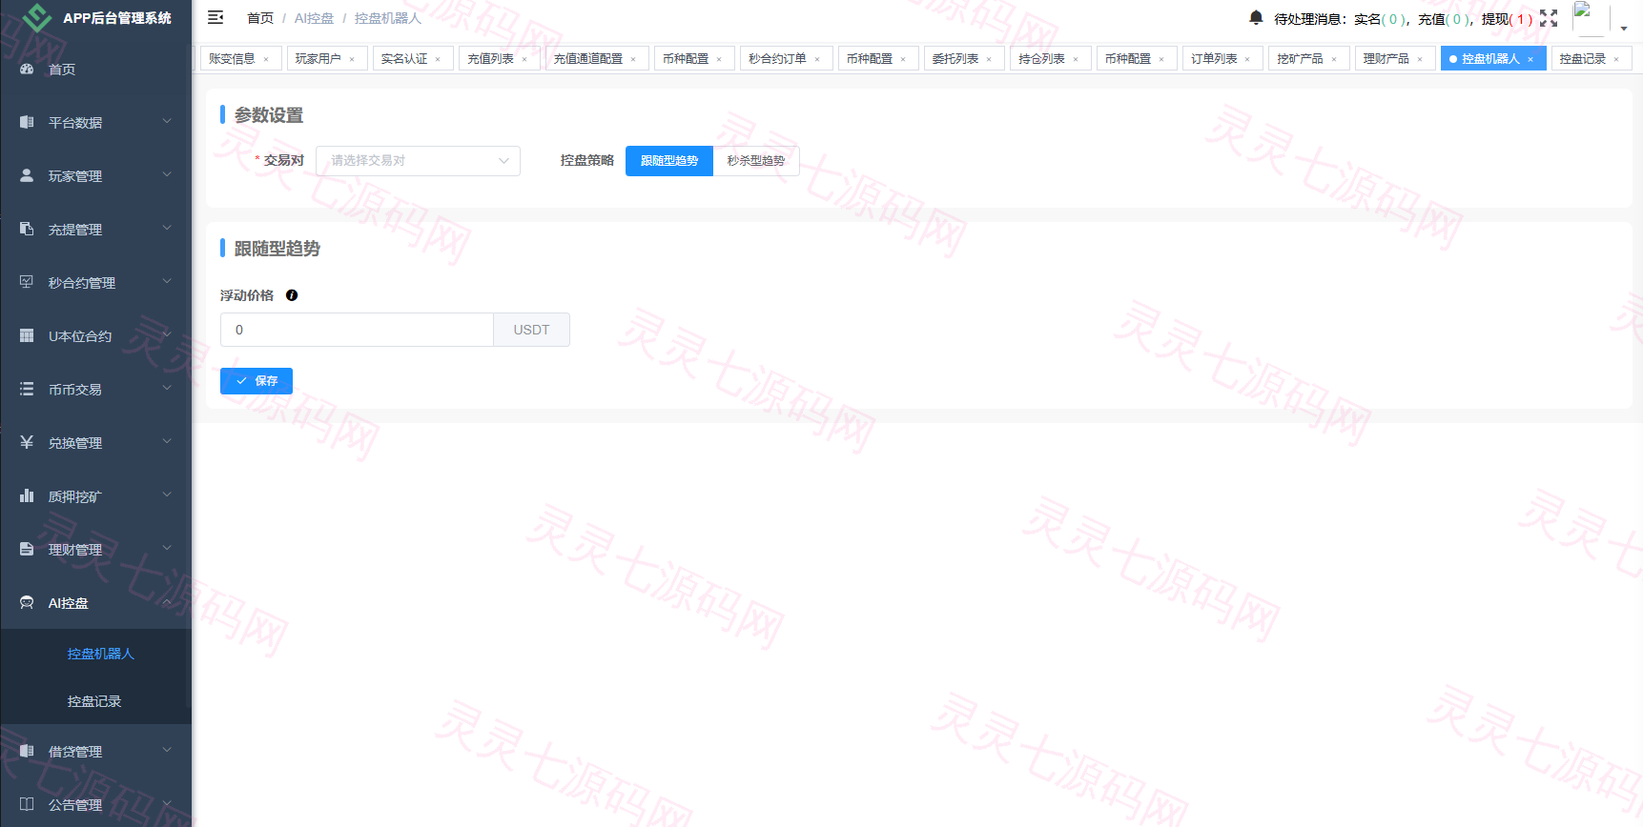Screen dimensions: 1643x827
Task: Click the 秒合约管理 sidebar icon
Action: tap(27, 283)
